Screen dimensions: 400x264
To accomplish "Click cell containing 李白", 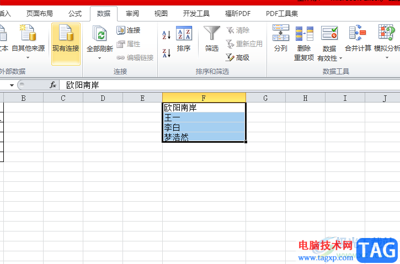I will [204, 127].
